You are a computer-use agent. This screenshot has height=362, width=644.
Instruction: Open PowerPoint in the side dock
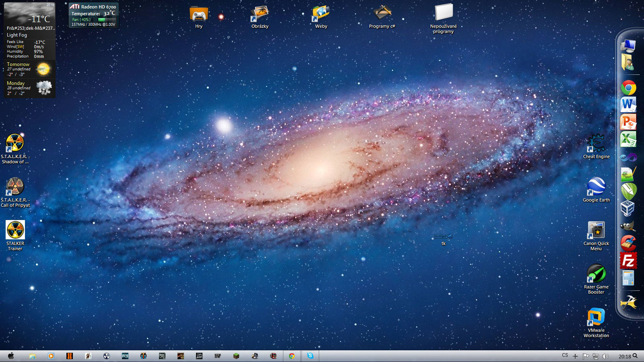point(628,122)
